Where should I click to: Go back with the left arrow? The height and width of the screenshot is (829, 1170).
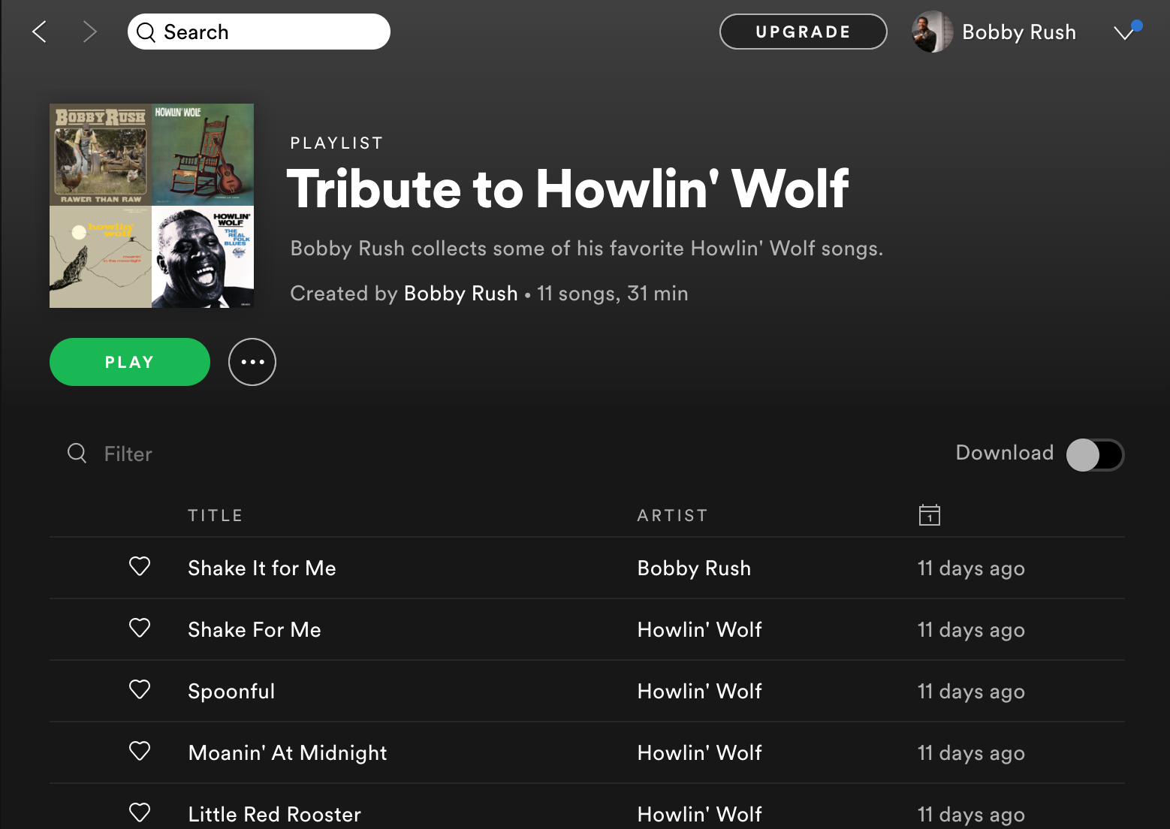point(40,32)
